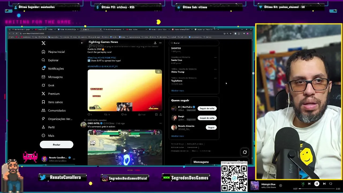Click the browser address bar

pyautogui.click(x=121, y=34)
